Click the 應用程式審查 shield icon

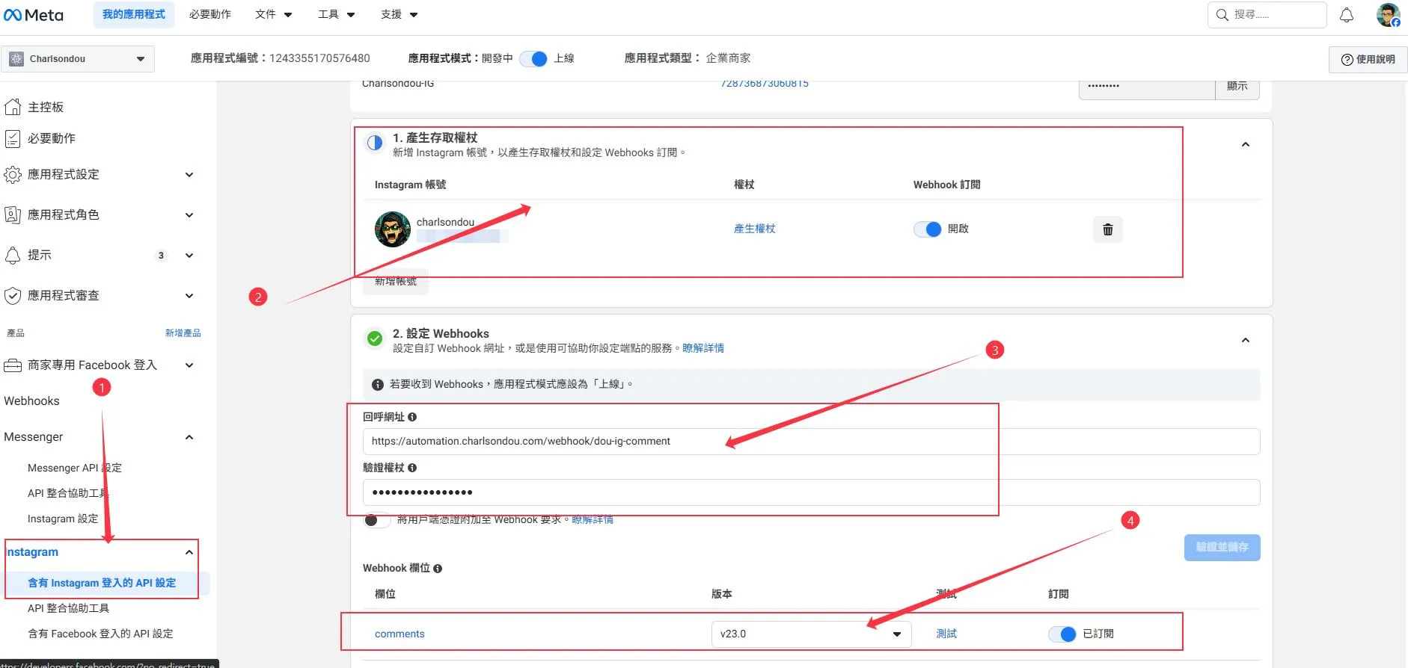pos(13,295)
